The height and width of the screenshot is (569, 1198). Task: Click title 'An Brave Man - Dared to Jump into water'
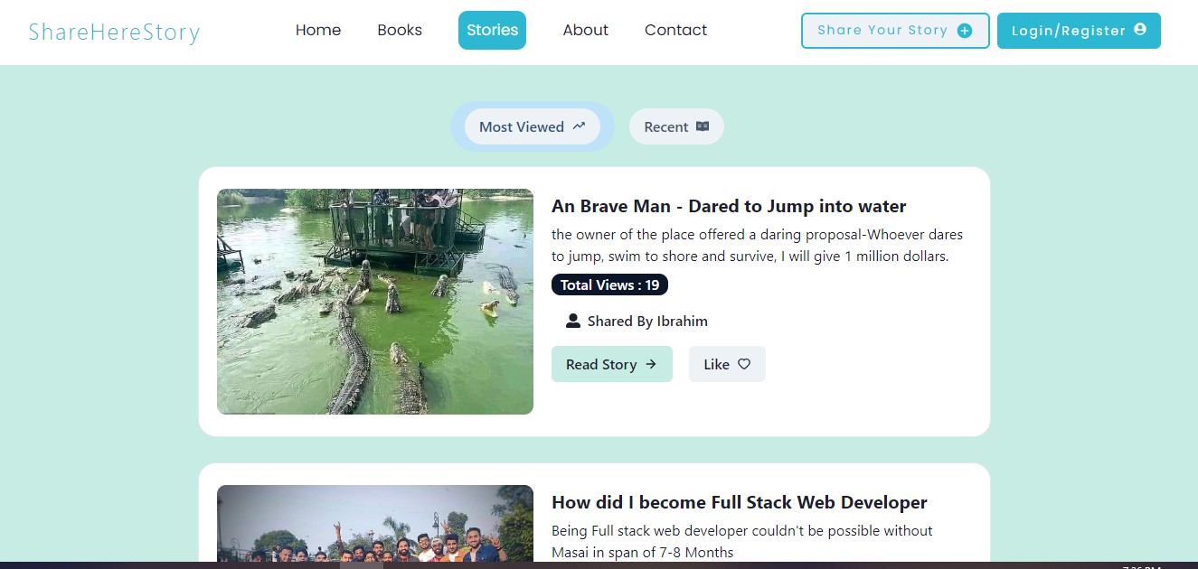pyautogui.click(x=729, y=206)
